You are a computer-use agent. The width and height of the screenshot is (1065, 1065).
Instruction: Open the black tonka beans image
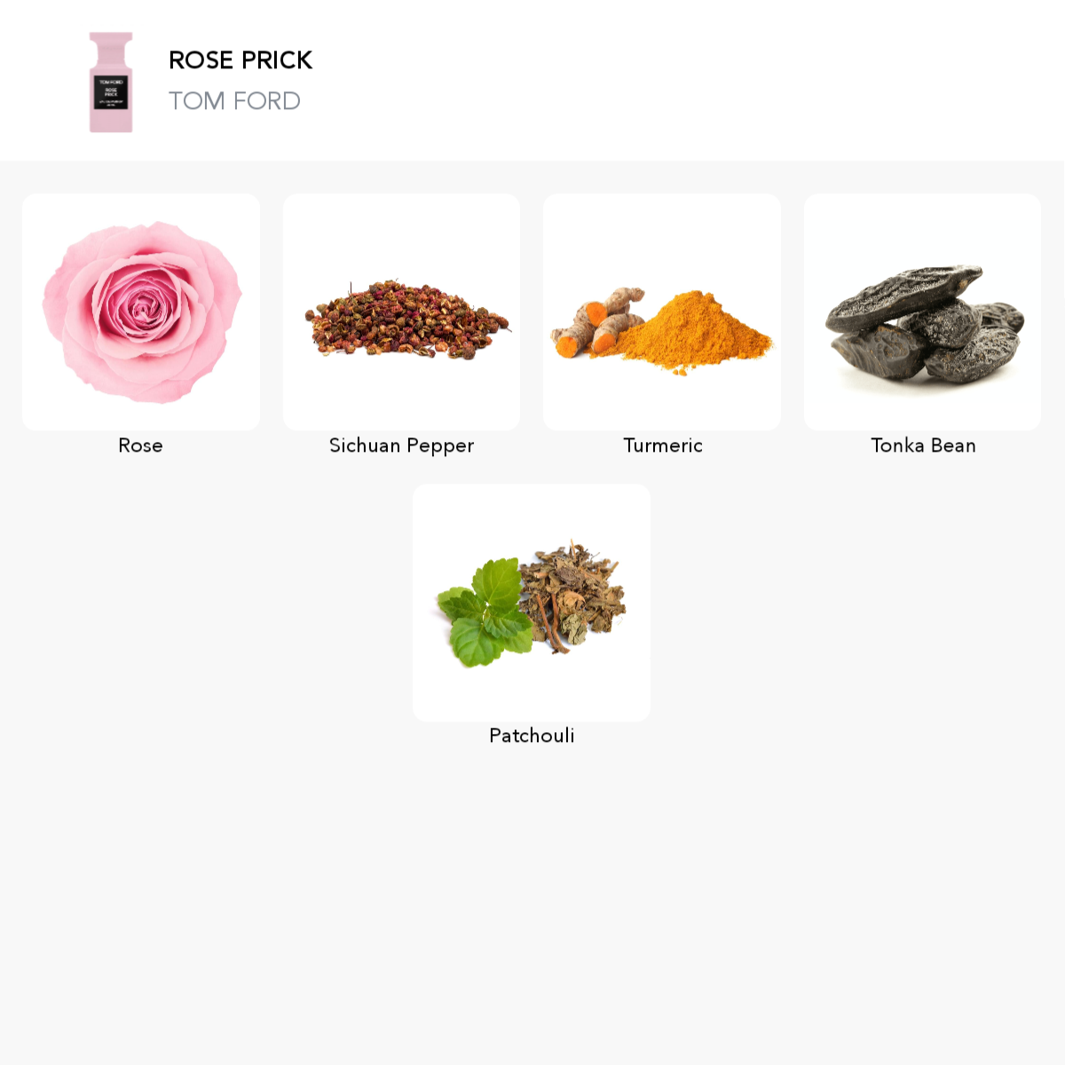(924, 323)
